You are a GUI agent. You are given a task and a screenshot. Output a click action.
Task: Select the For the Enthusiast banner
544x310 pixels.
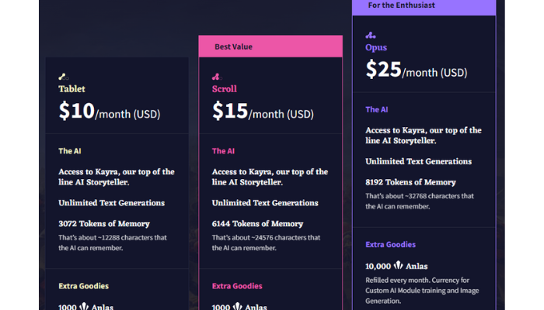point(424,7)
